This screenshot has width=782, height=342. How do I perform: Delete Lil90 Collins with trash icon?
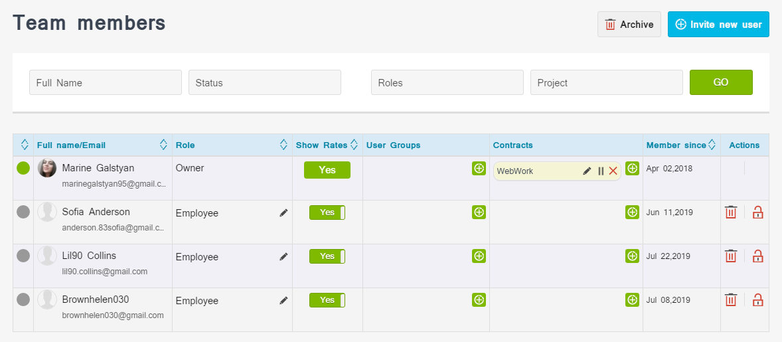(731, 256)
